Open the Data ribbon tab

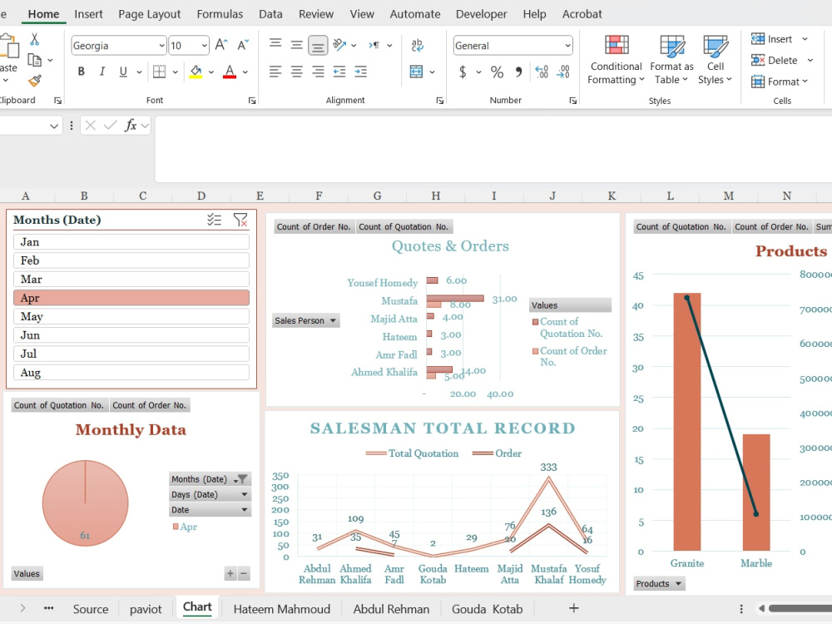coord(270,14)
